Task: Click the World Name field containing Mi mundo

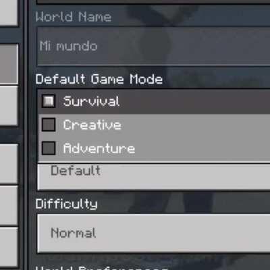Action: pos(154,47)
